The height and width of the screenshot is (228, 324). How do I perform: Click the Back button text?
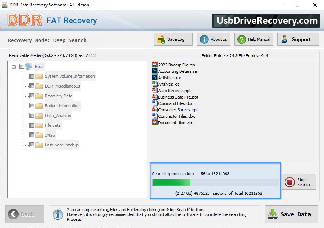click(28, 214)
